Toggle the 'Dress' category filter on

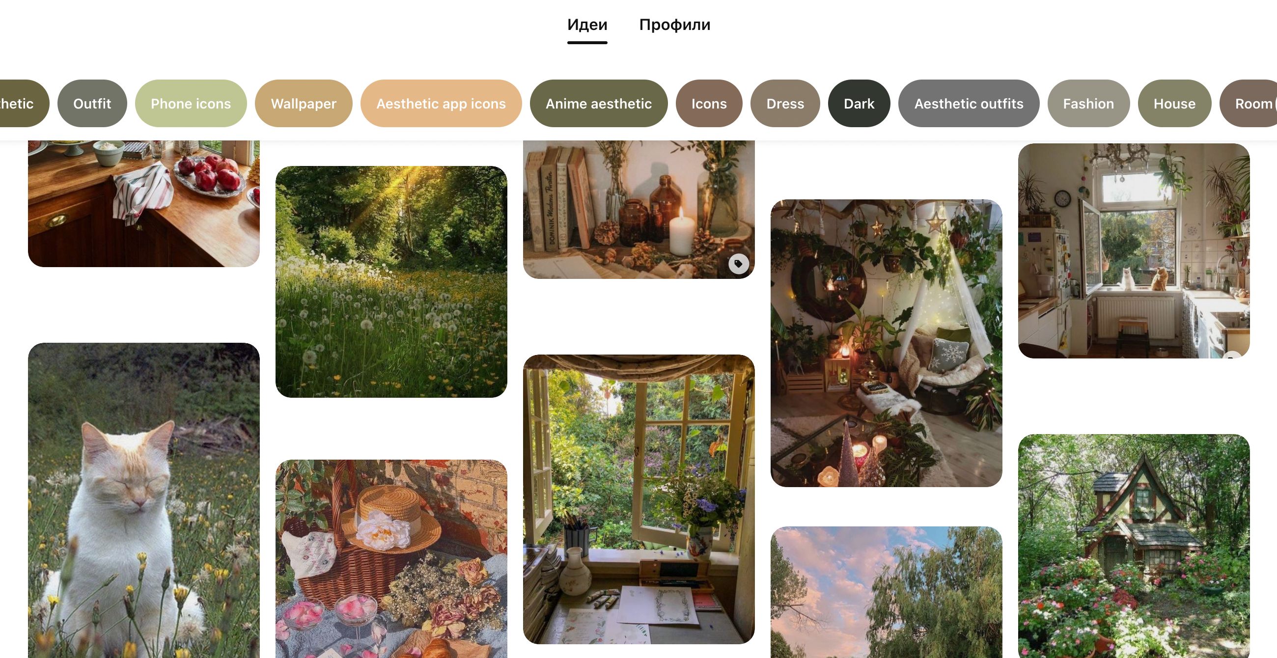[x=785, y=103]
